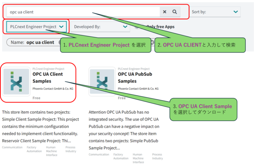Click the search magnifier icon

tap(174, 12)
